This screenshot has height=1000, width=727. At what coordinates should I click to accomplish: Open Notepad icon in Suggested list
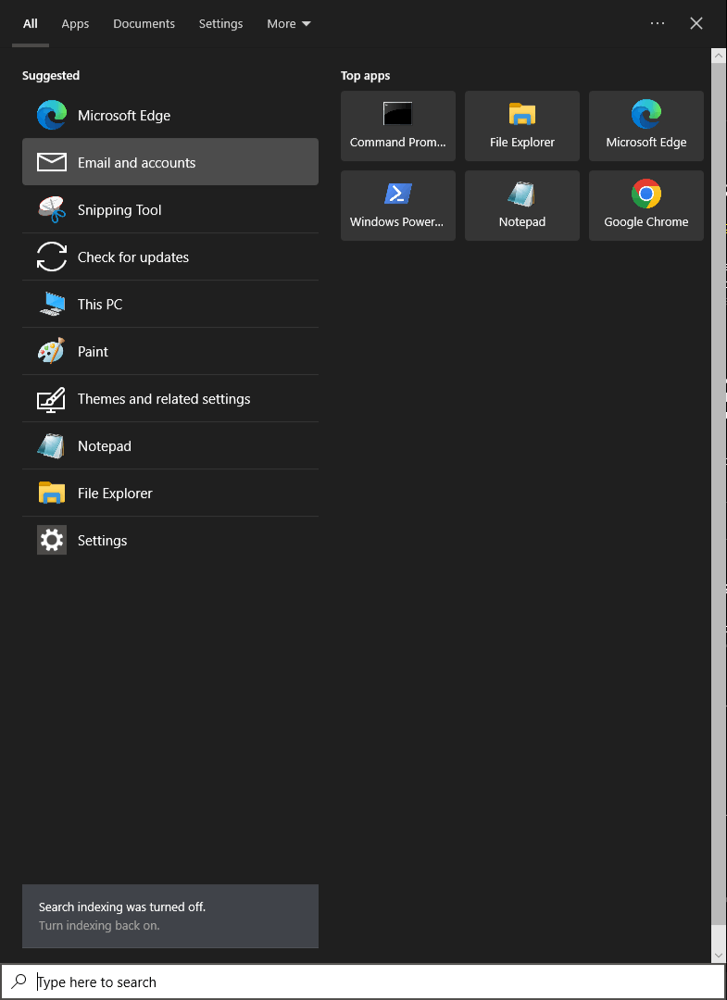pos(52,445)
